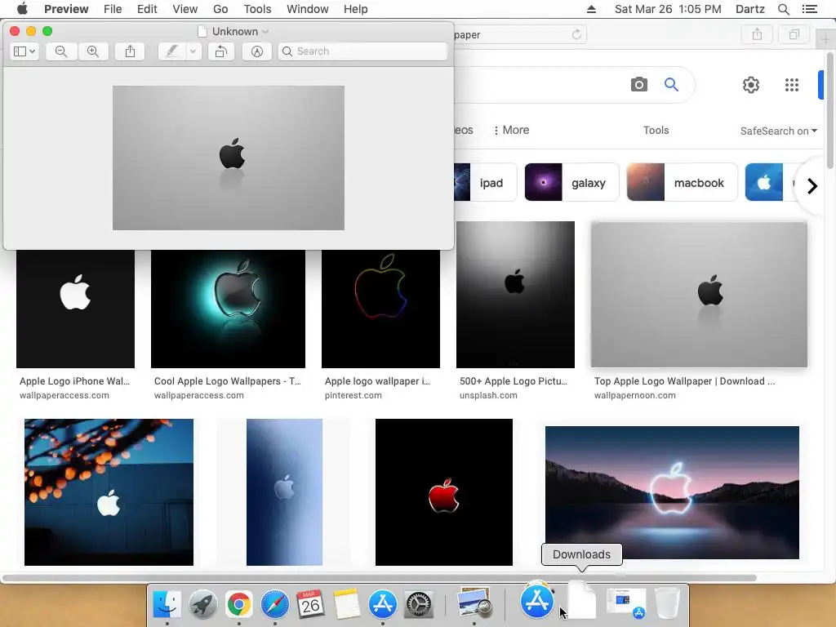836x627 pixels.
Task: Open the neon Apple lake landscape thumbnail
Action: 672,492
